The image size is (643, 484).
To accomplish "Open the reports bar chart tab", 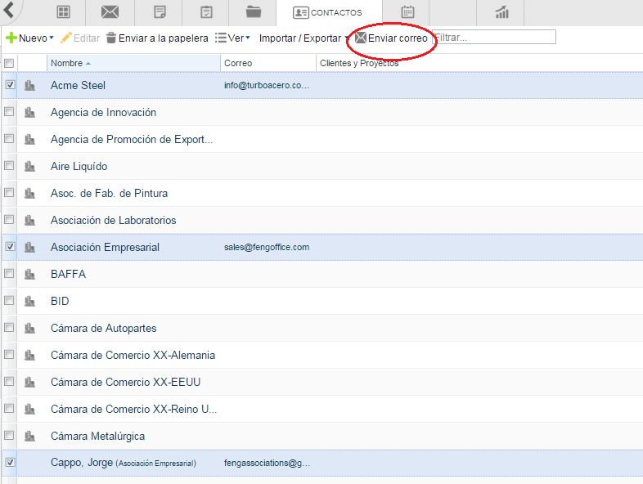I will click(x=502, y=12).
